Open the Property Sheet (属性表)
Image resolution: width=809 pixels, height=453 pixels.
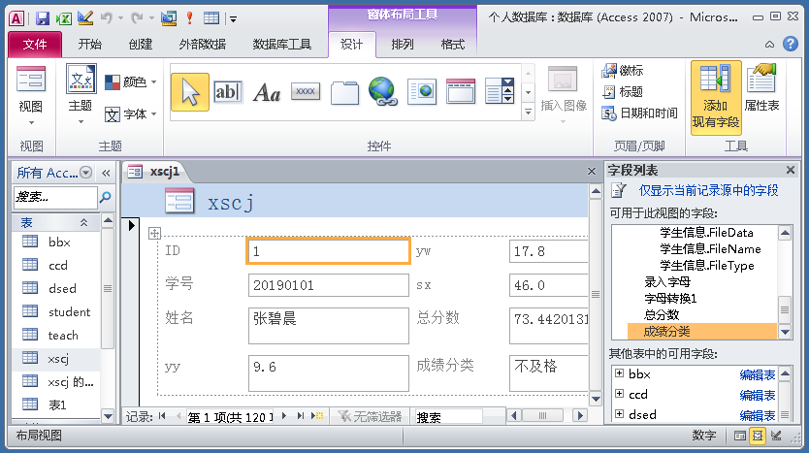coord(761,87)
